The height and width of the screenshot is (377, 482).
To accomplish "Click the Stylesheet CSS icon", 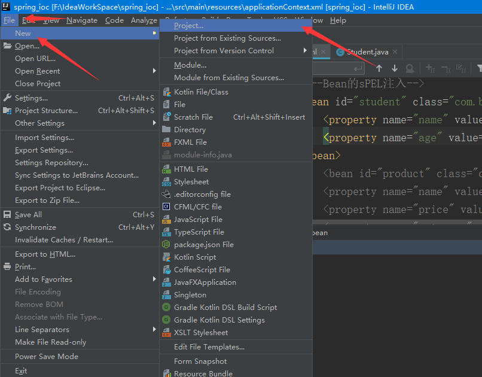I will (166, 182).
